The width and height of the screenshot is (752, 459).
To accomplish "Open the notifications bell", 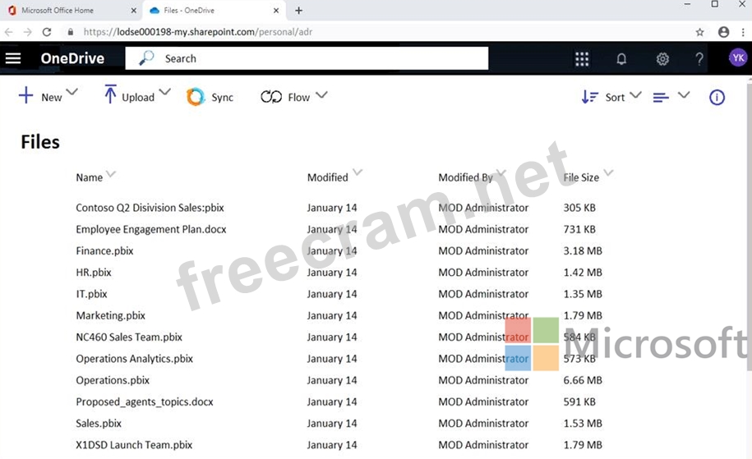I will pyautogui.click(x=621, y=59).
